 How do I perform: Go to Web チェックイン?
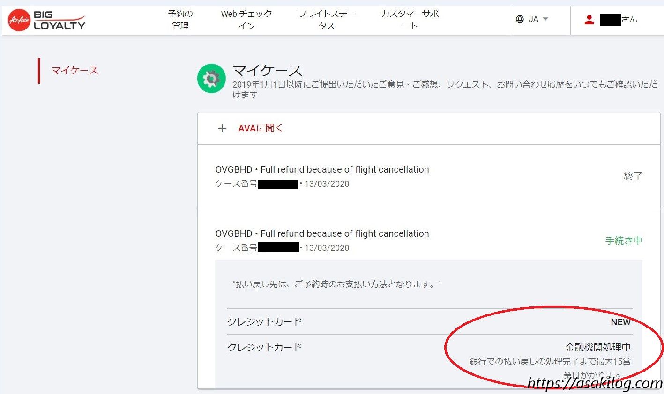tap(246, 20)
